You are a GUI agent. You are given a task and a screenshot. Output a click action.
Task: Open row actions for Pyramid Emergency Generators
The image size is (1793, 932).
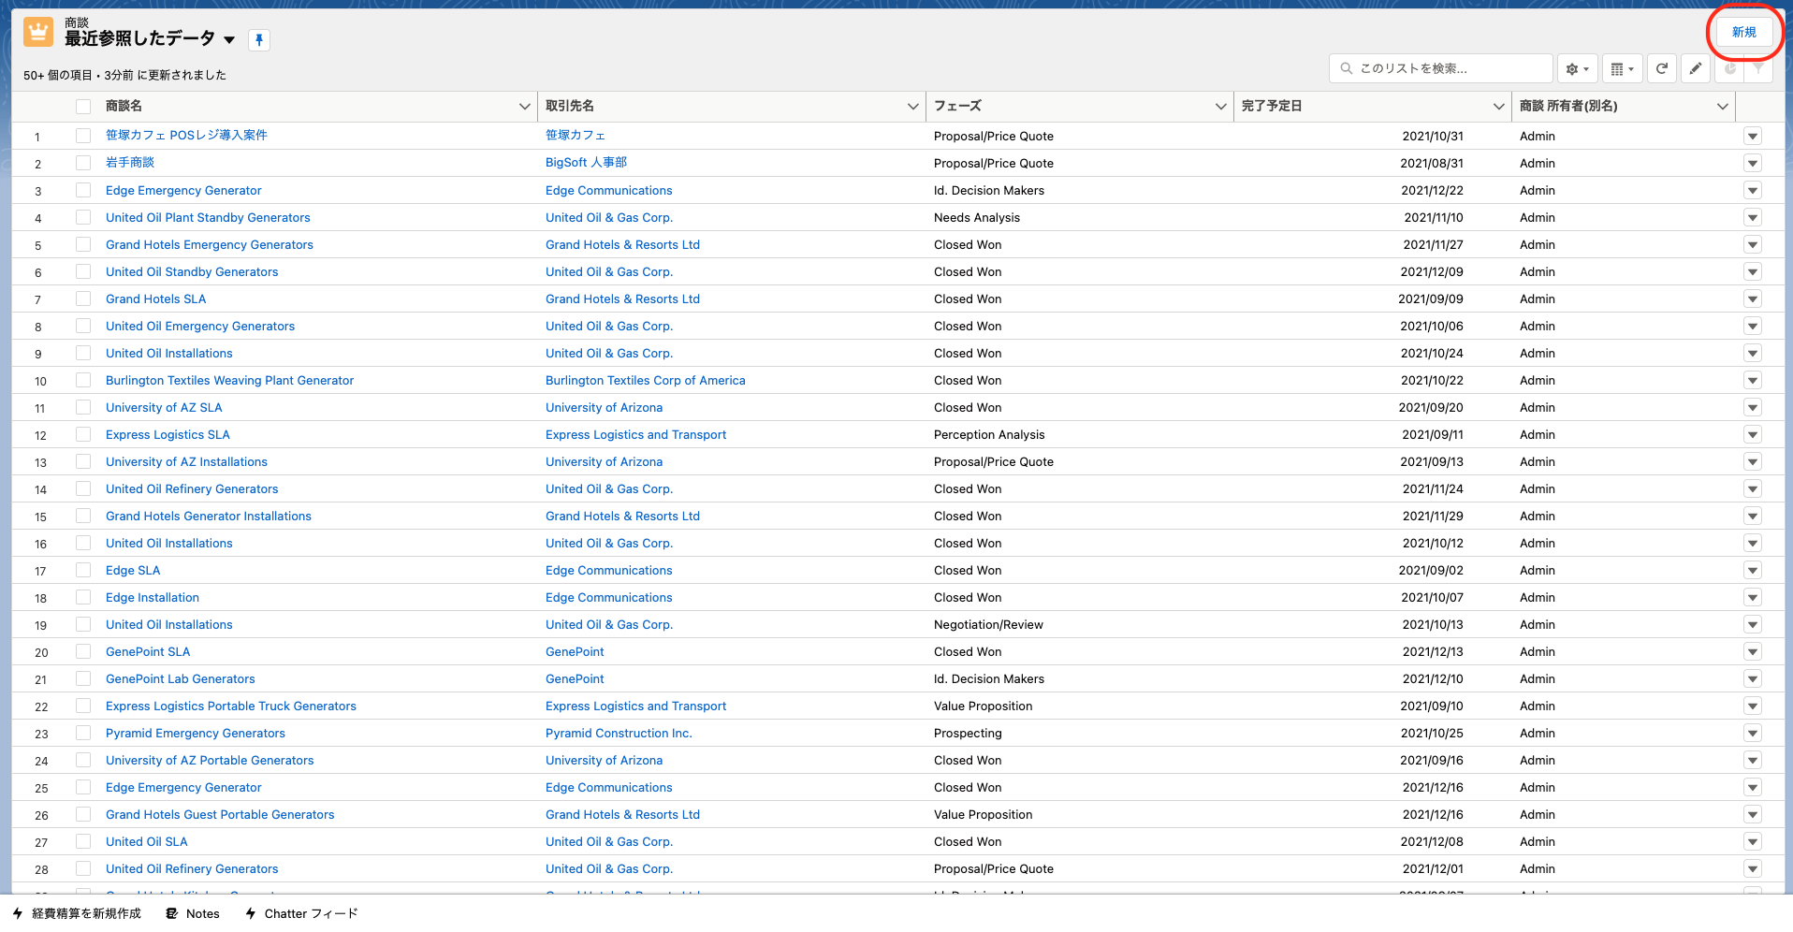click(x=1753, y=733)
